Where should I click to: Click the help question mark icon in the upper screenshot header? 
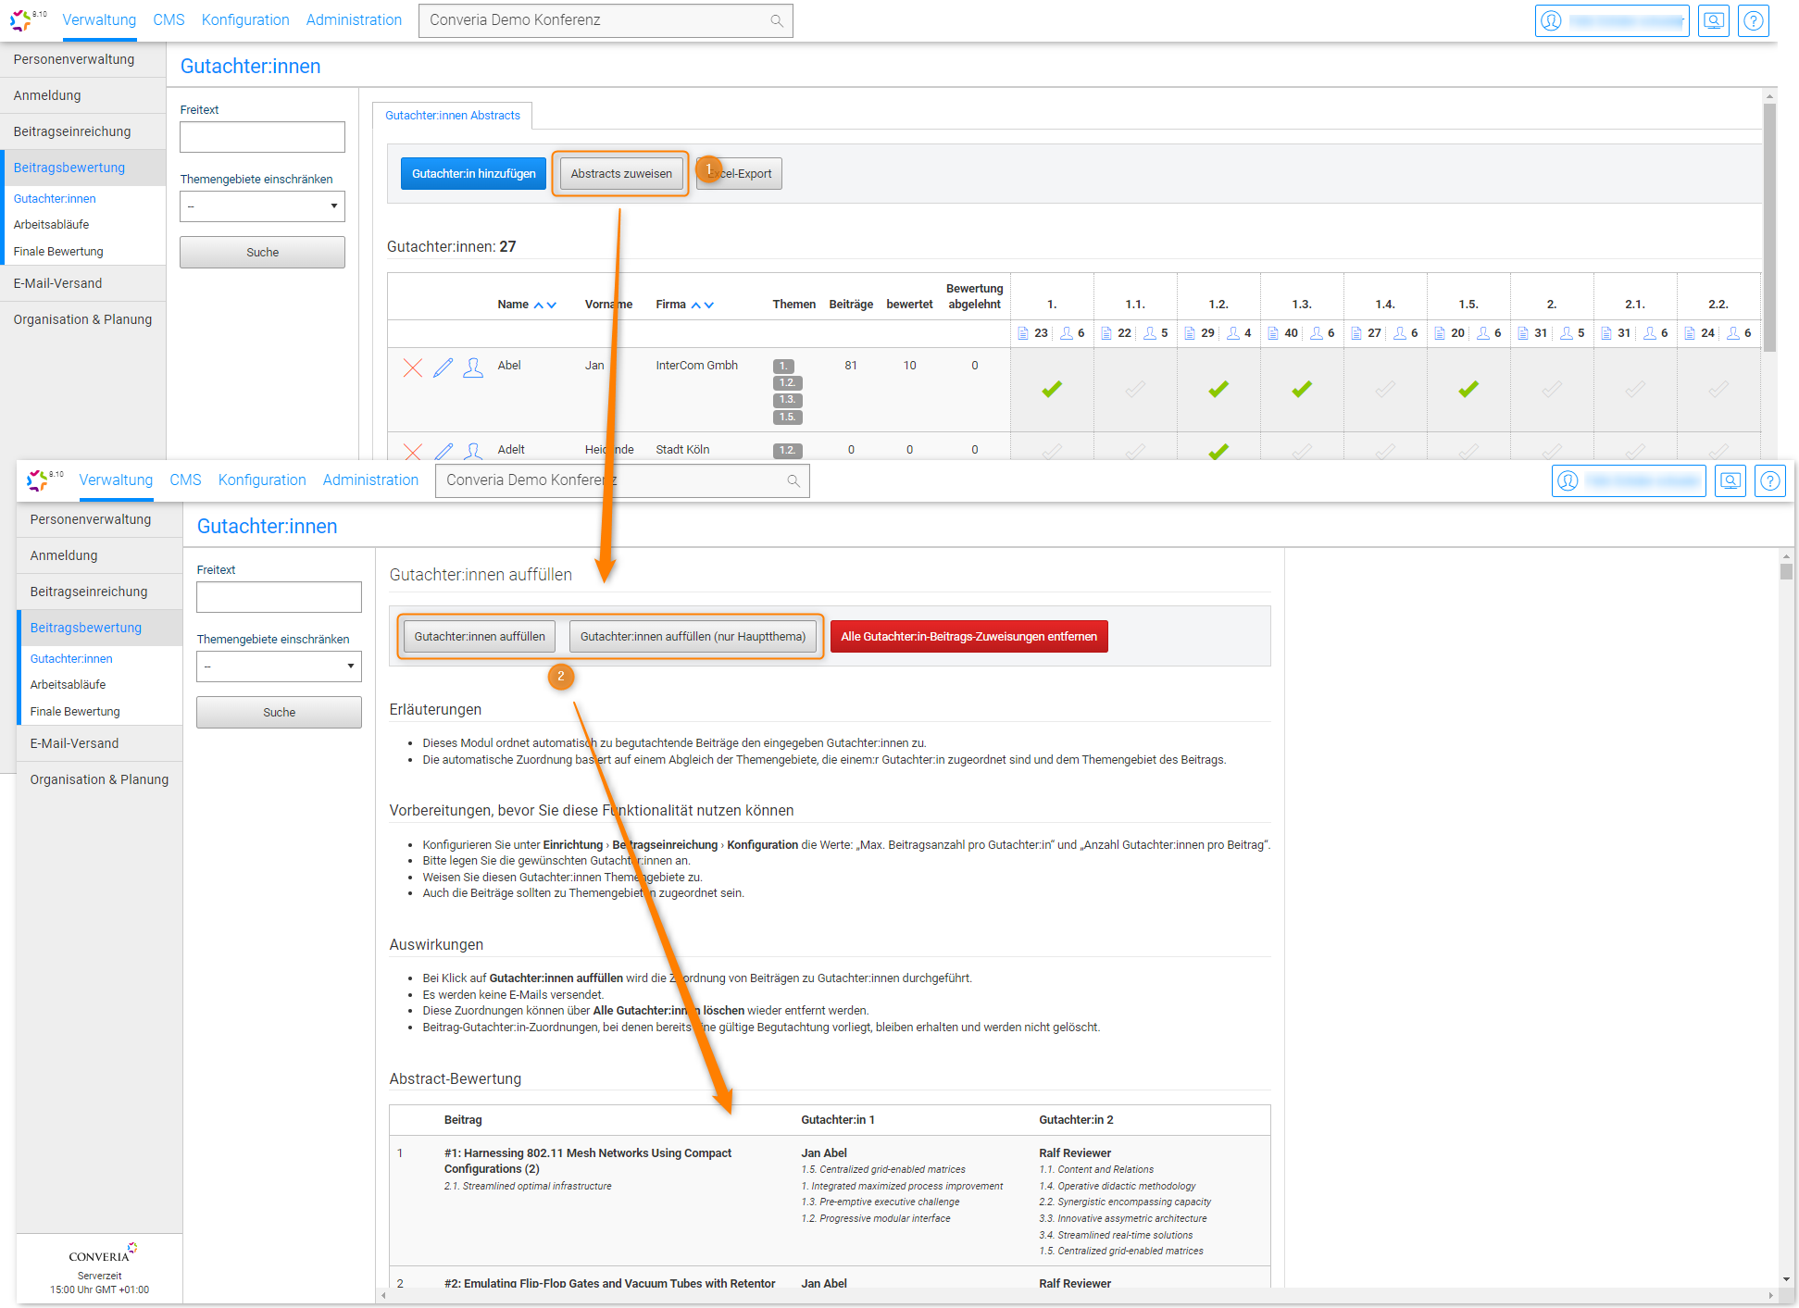tap(1754, 20)
